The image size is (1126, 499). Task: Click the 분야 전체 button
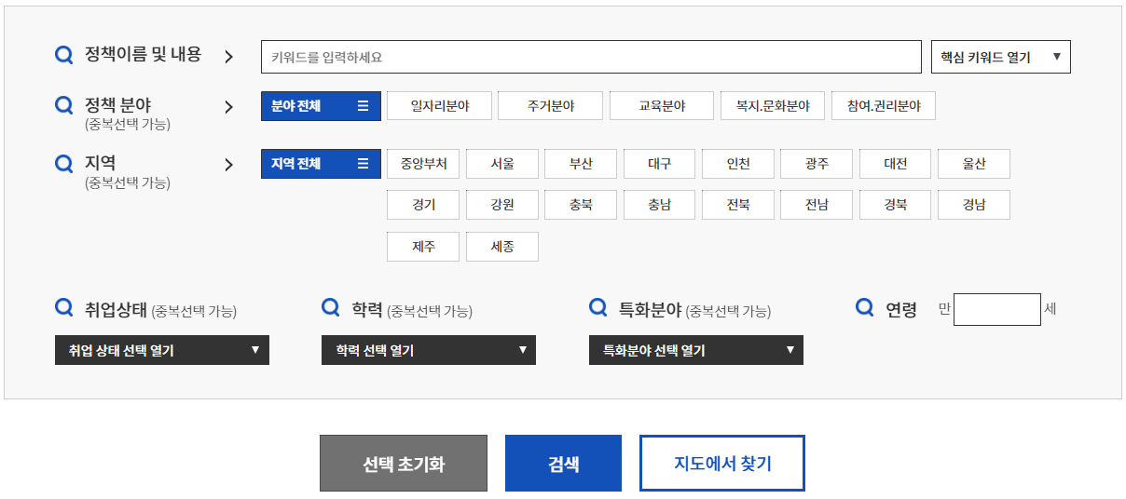coord(321,106)
